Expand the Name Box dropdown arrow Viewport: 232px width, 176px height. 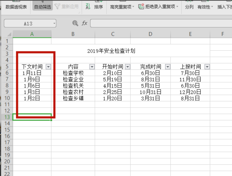54,23
